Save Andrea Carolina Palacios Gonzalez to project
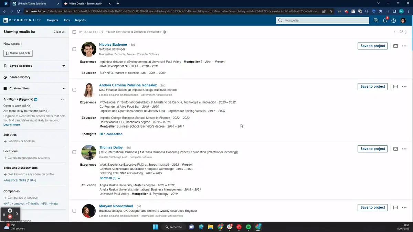This screenshot has height=232, width=413. coord(373,87)
